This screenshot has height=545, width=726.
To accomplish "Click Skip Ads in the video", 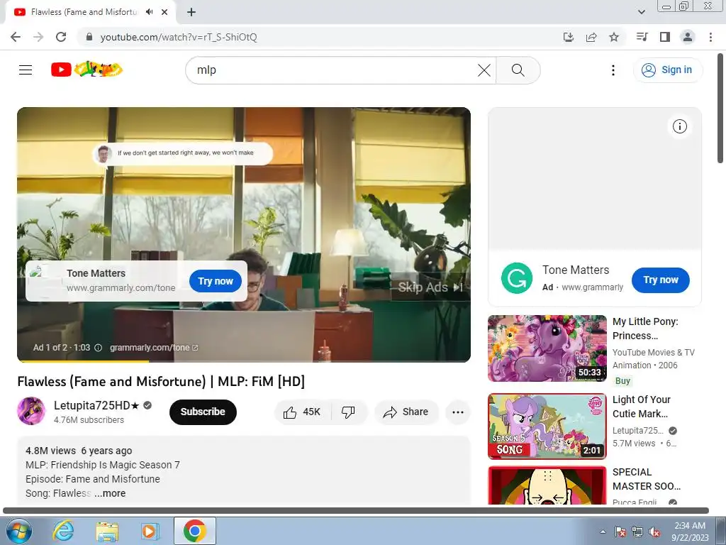I will [x=430, y=287].
